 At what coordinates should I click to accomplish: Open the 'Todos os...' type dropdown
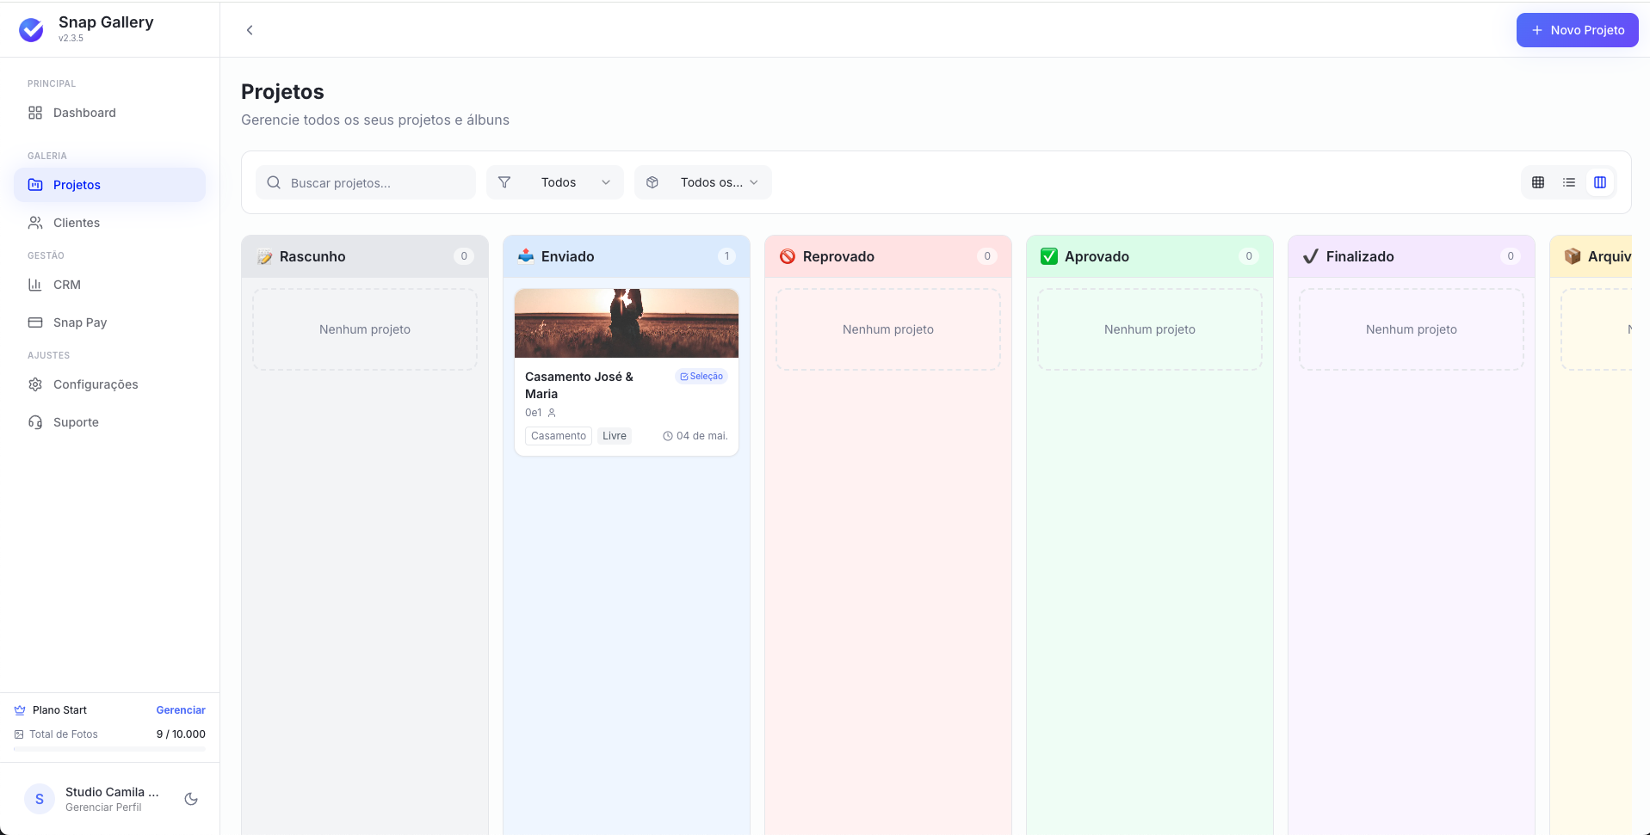pyautogui.click(x=703, y=182)
